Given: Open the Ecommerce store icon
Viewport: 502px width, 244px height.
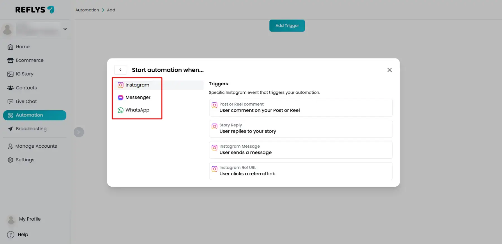Looking at the screenshot, I should point(10,60).
